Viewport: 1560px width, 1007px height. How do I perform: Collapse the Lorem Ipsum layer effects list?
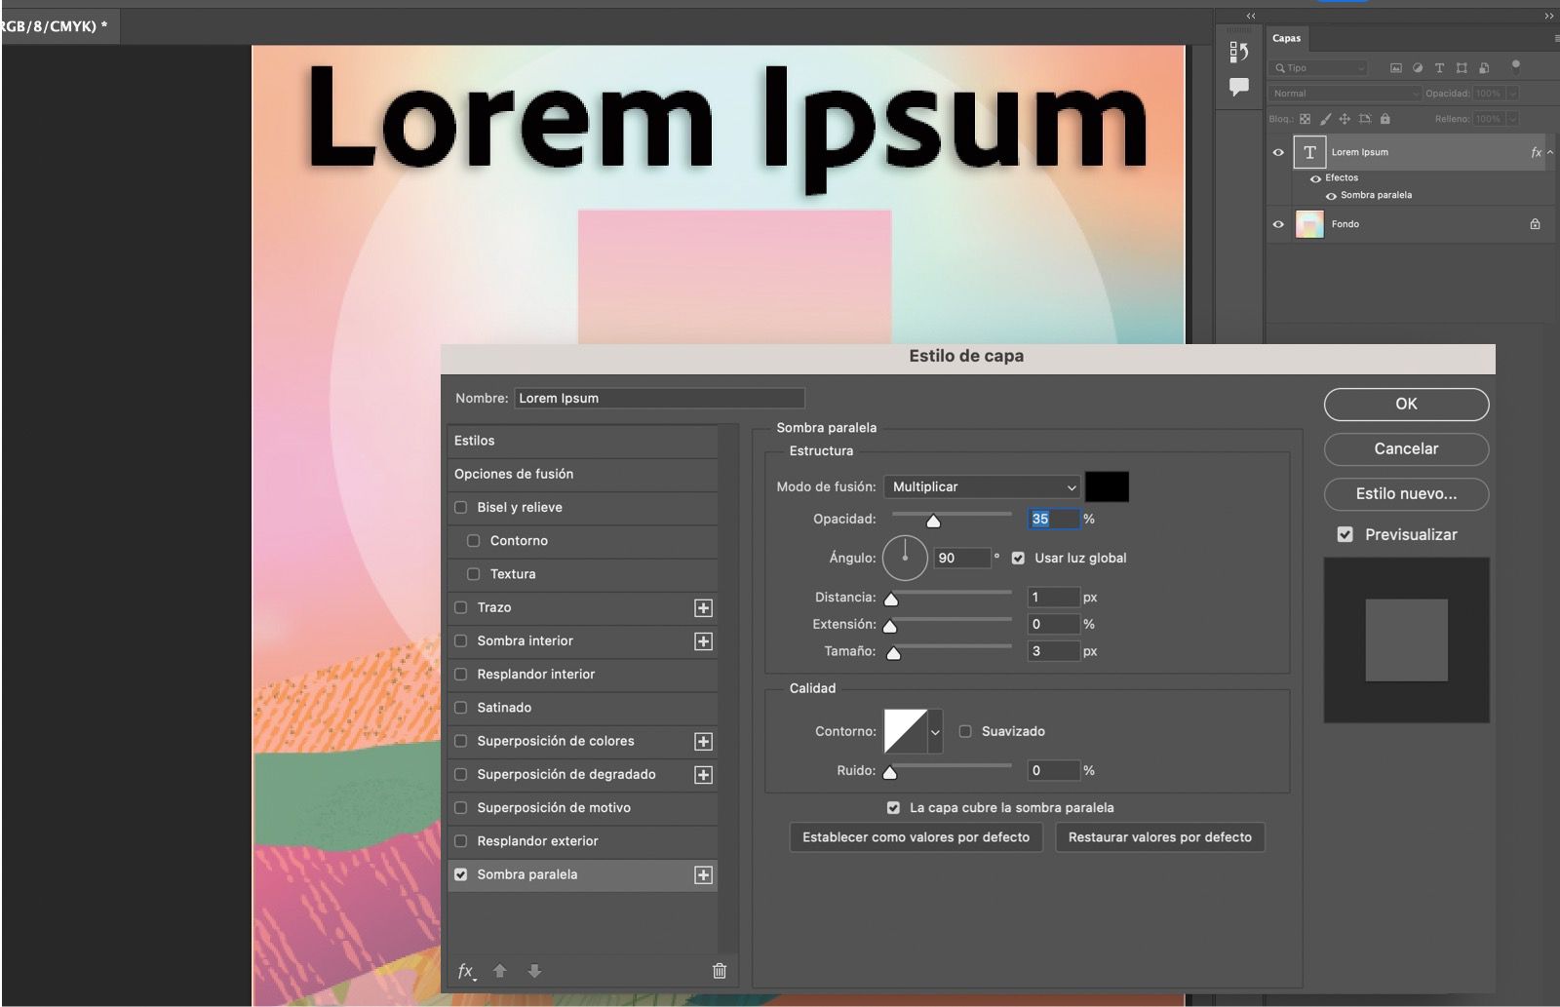coord(1549,153)
